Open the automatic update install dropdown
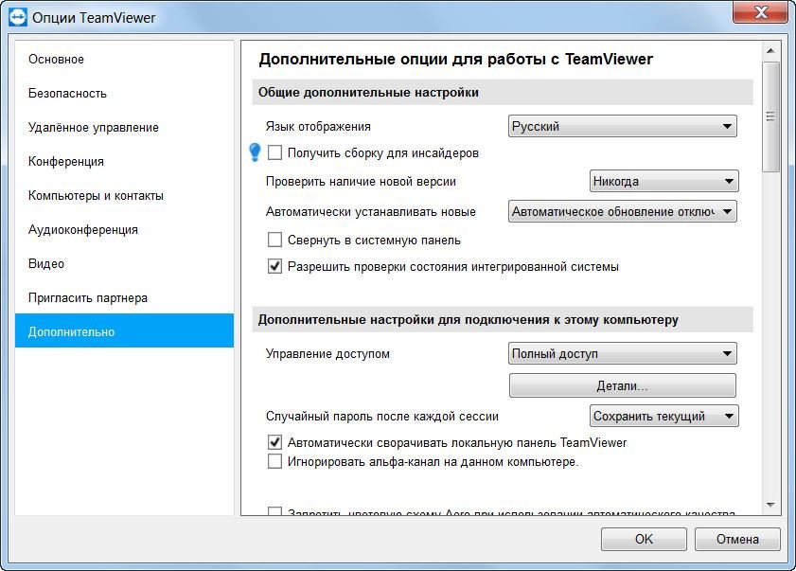The width and height of the screenshot is (796, 571). point(622,212)
